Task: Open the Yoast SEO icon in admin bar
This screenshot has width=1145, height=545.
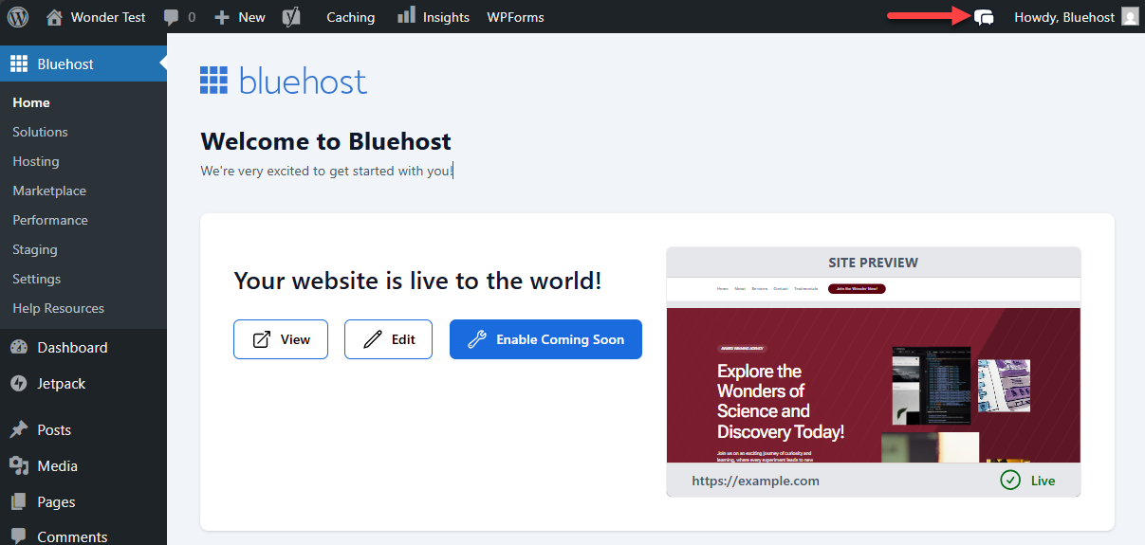Action: coord(291,17)
